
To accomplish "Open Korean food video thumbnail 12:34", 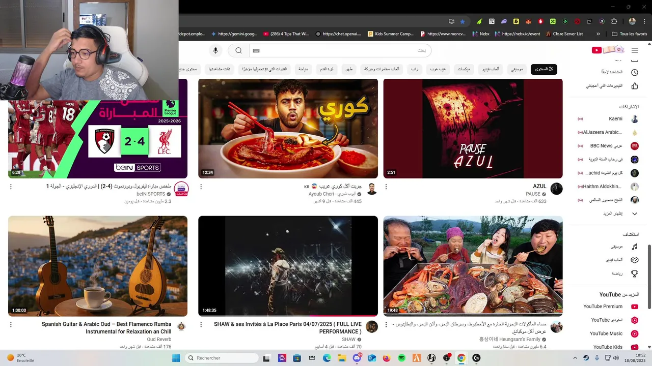I will [288, 129].
